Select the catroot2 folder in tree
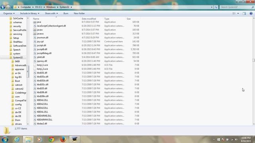 (x=19, y=89)
